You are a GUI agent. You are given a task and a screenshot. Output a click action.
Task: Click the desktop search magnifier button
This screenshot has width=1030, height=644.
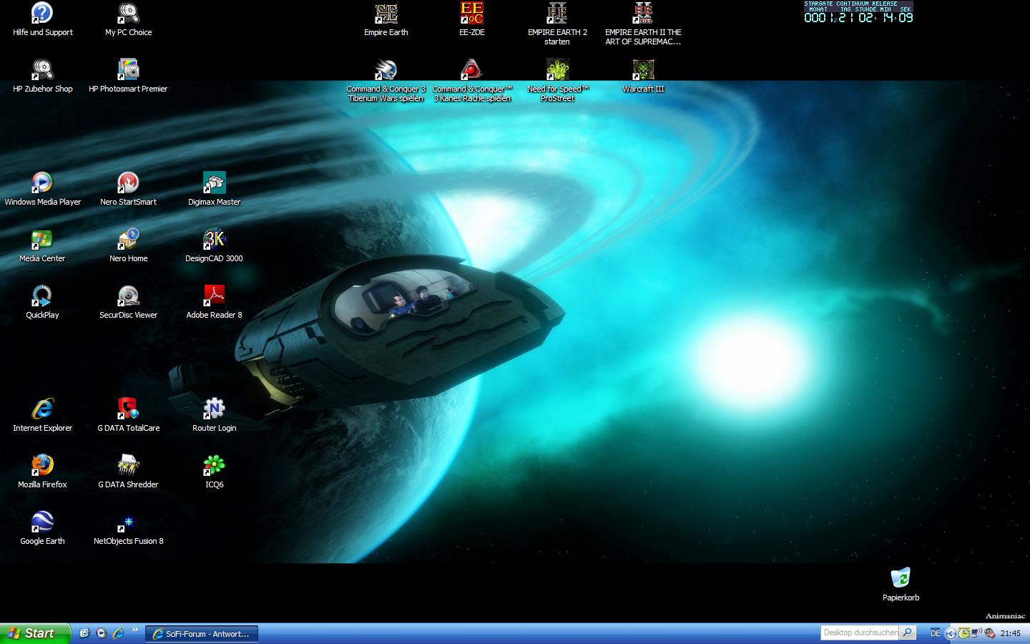pyautogui.click(x=907, y=633)
